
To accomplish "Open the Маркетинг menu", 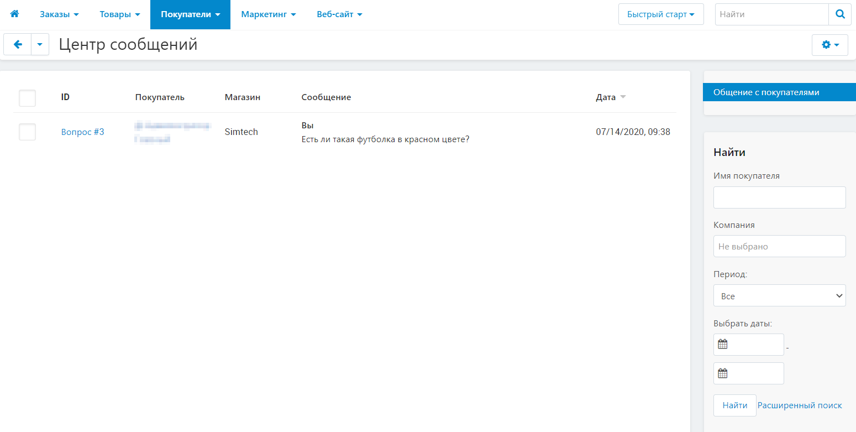I will coord(269,14).
